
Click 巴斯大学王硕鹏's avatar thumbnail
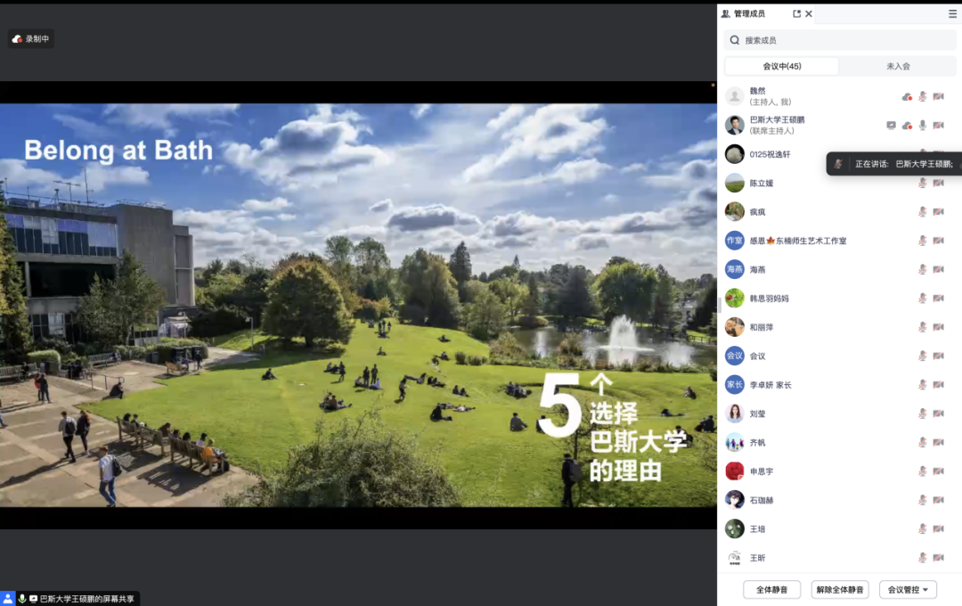pos(734,126)
